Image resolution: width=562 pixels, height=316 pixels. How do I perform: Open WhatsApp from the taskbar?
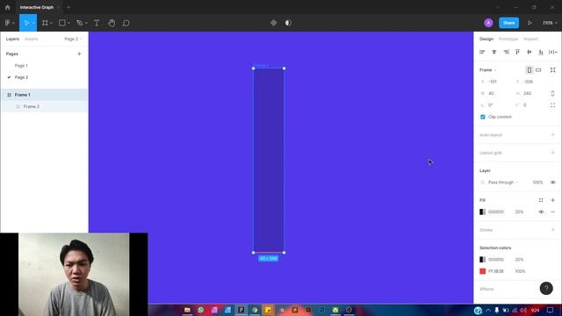click(x=201, y=310)
